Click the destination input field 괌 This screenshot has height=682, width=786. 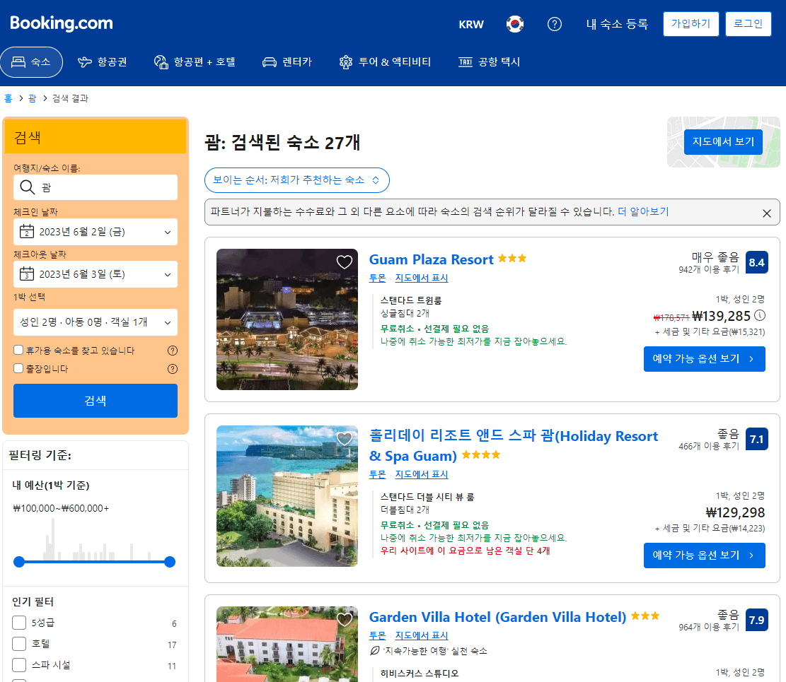click(96, 187)
